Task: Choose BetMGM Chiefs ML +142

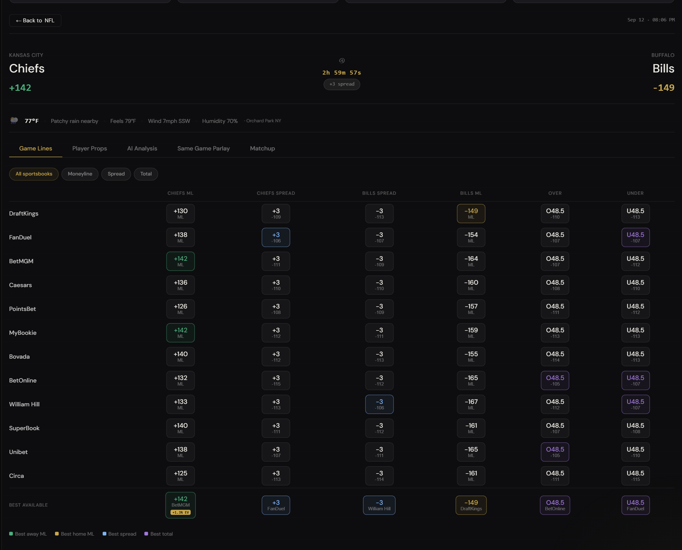Action: [181, 261]
